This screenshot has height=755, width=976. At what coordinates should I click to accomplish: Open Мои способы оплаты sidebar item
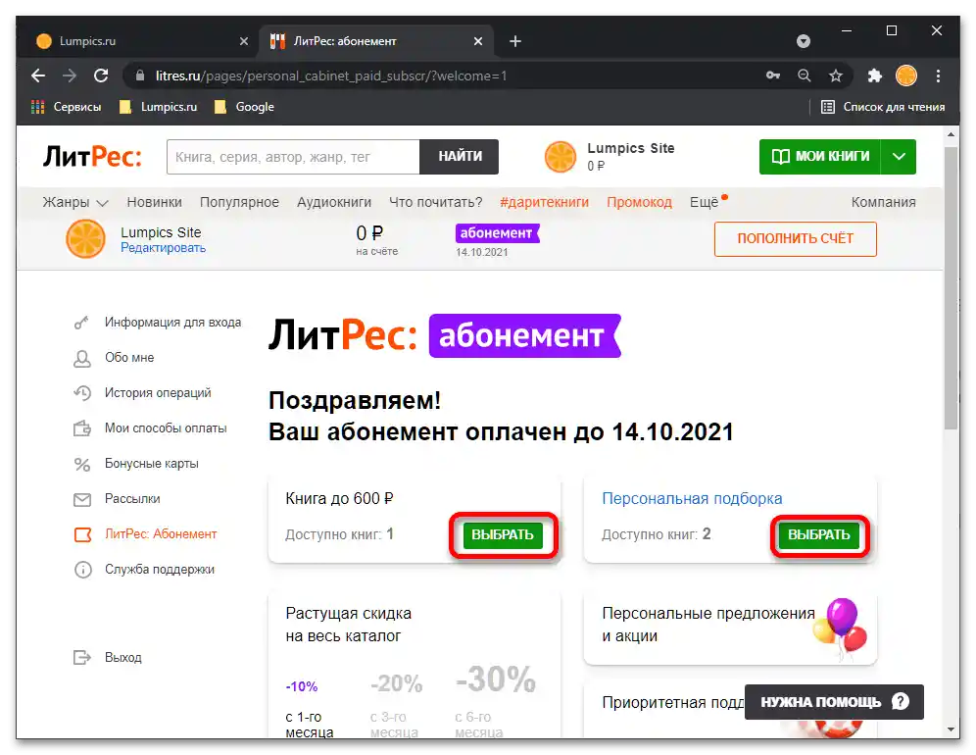click(151, 428)
